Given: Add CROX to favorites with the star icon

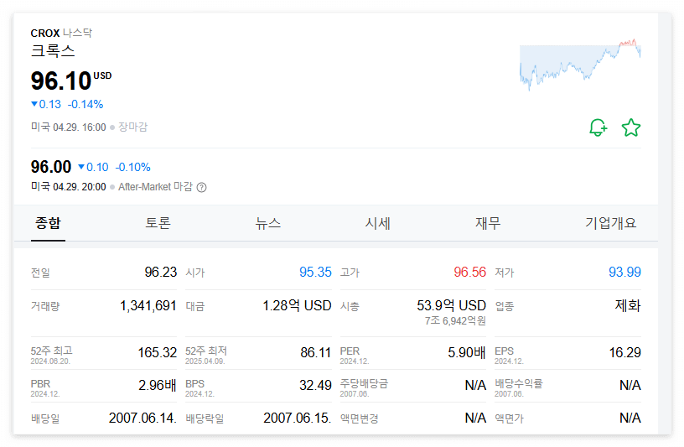Looking at the screenshot, I should click(x=631, y=127).
